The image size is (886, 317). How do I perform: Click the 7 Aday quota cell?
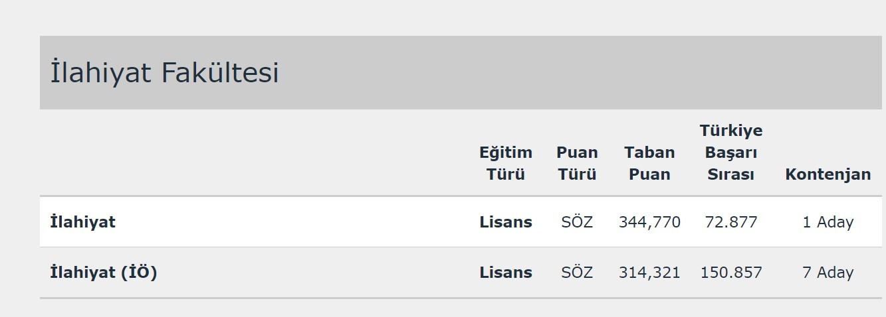[828, 273]
